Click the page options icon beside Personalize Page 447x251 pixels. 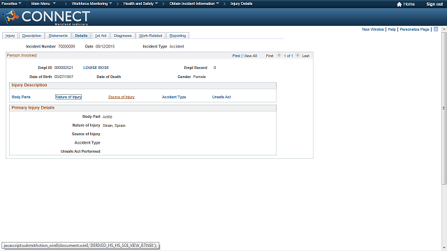(x=436, y=29)
